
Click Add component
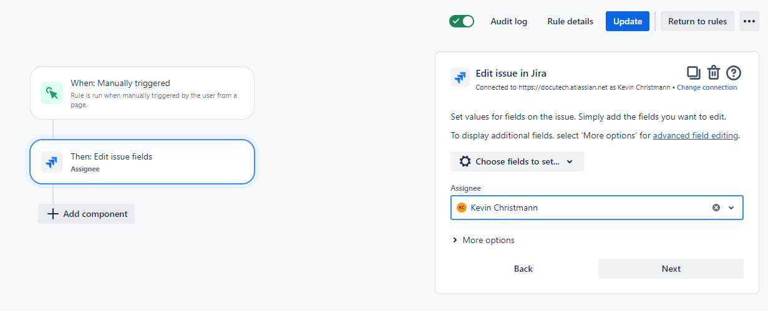point(86,214)
